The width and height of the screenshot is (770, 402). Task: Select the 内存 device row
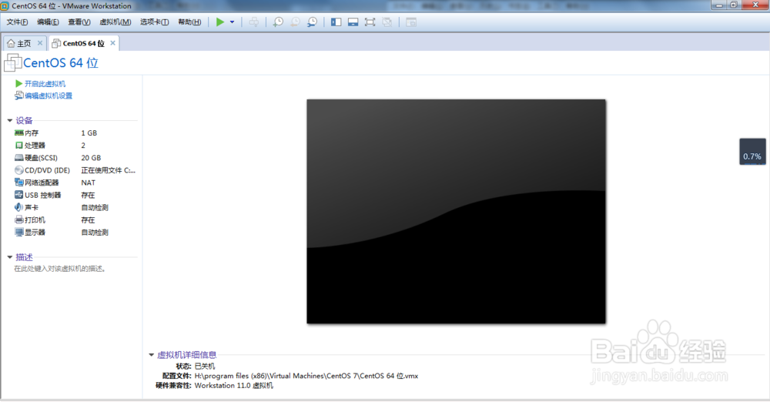click(x=75, y=133)
